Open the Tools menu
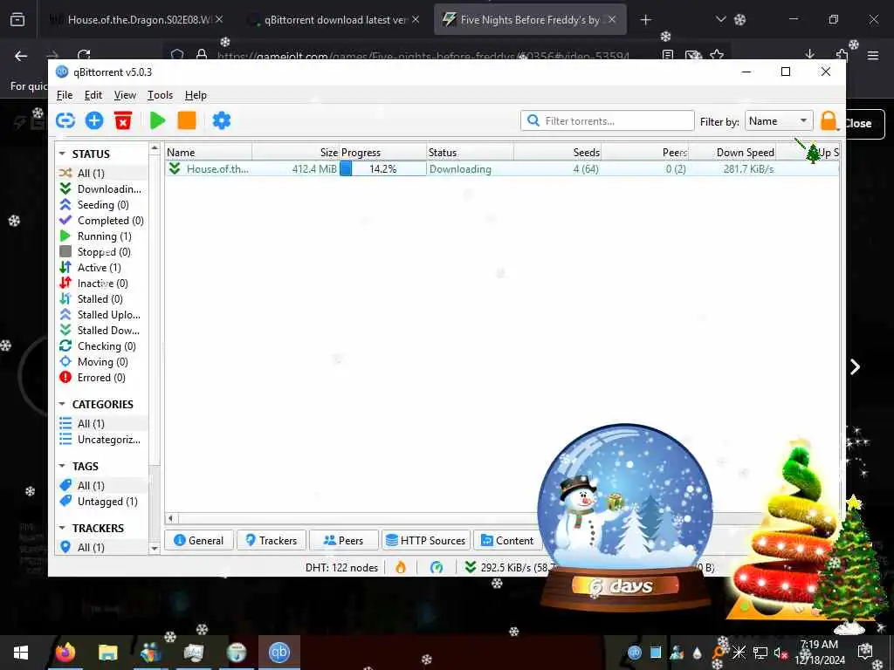Image resolution: width=894 pixels, height=670 pixels. pyautogui.click(x=161, y=95)
